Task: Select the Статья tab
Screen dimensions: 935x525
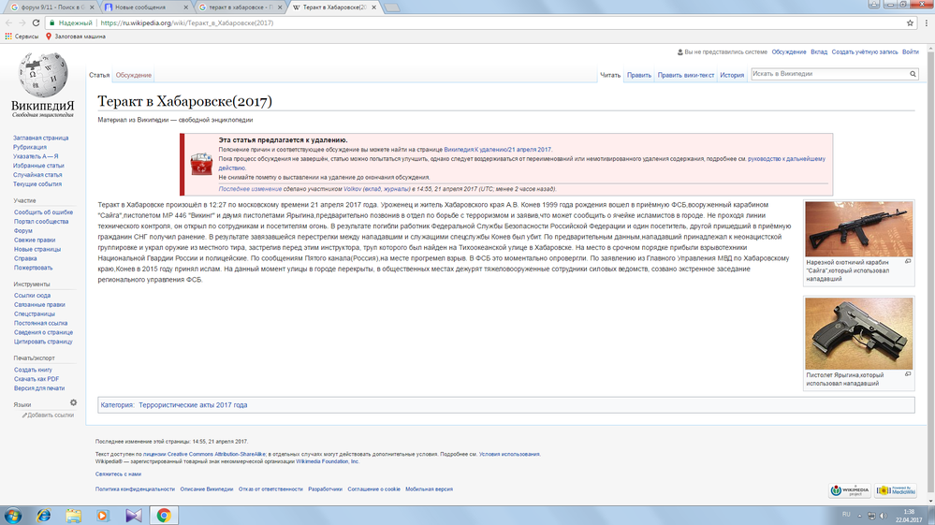Action: pos(99,75)
